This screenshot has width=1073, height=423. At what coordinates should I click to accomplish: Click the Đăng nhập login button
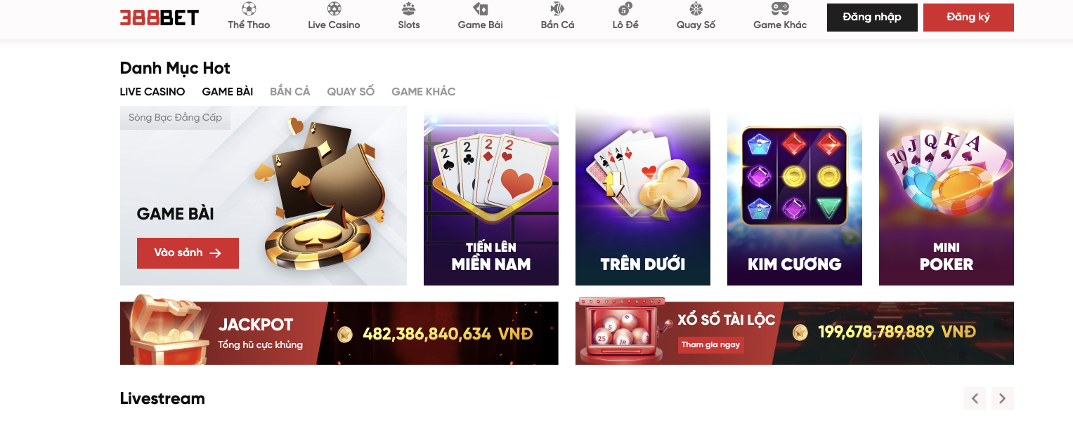tap(872, 18)
